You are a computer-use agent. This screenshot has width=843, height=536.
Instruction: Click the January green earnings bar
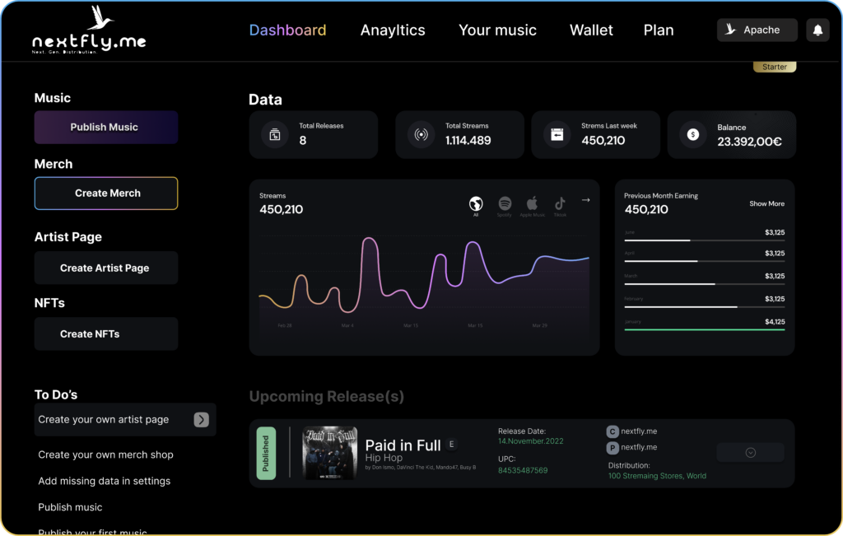coord(705,329)
